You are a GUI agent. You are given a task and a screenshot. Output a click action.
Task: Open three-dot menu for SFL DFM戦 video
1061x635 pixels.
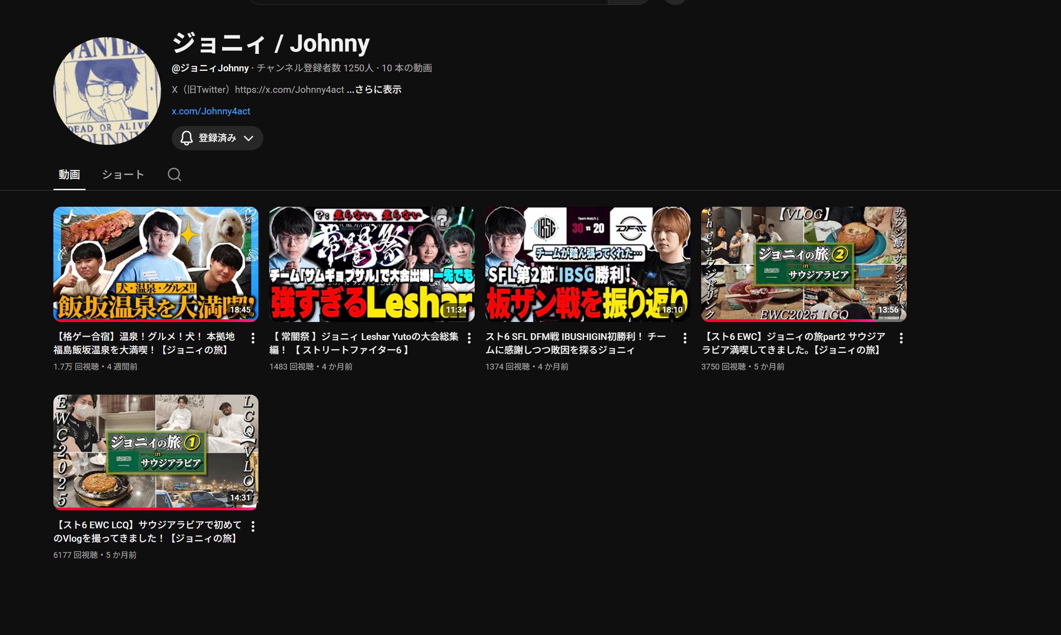(x=685, y=338)
